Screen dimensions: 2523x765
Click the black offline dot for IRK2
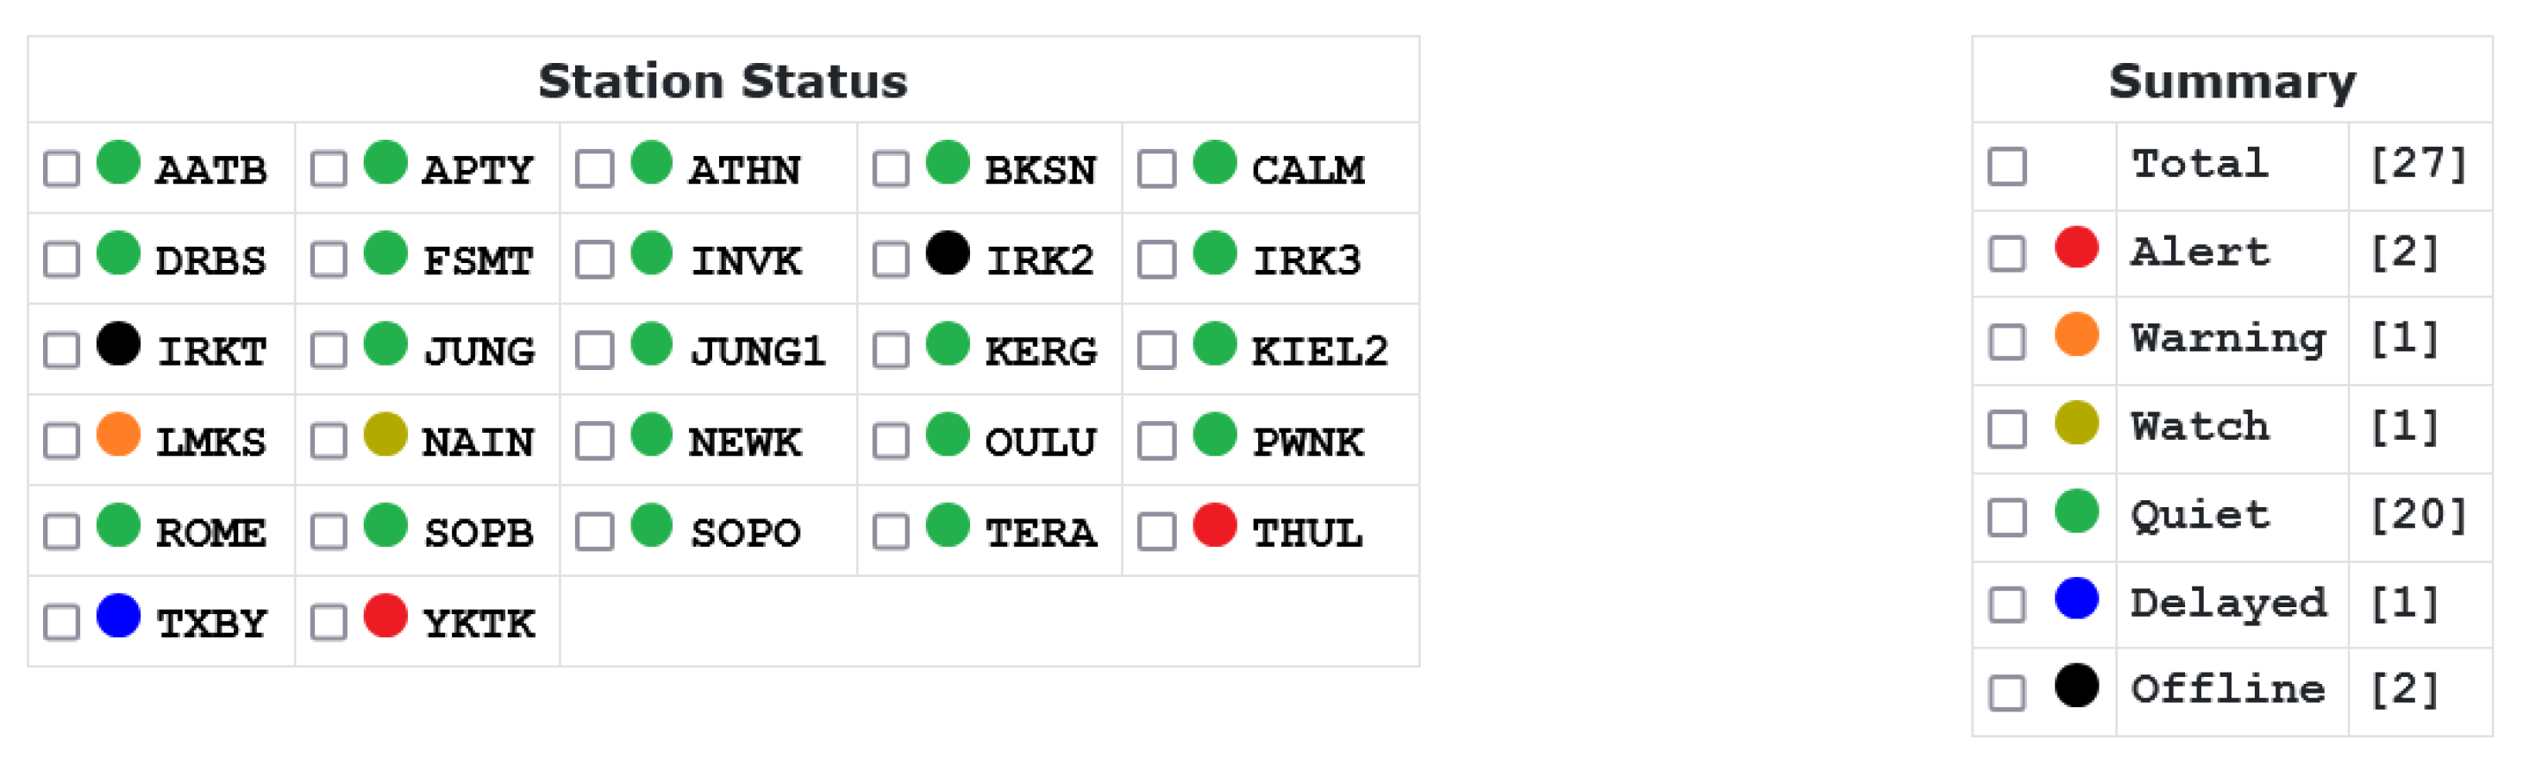[947, 253]
